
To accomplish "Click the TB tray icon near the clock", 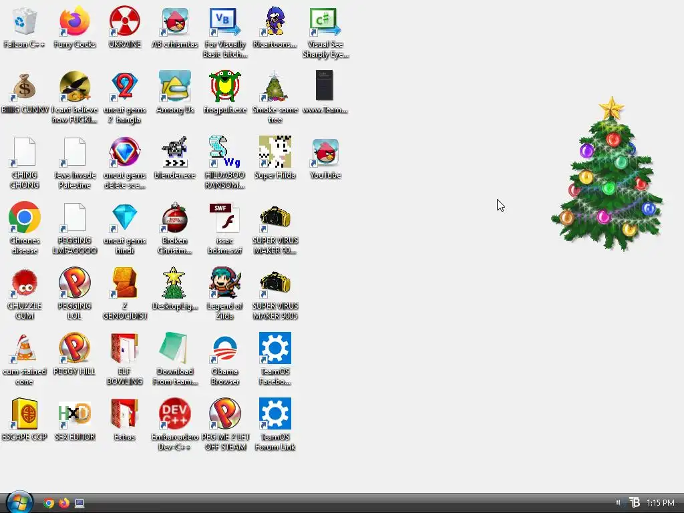I will [x=635, y=503].
